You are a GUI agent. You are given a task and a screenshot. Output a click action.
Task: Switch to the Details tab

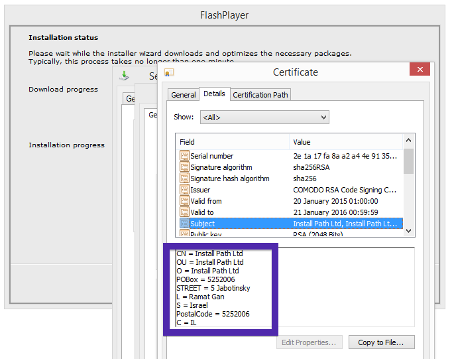click(214, 94)
